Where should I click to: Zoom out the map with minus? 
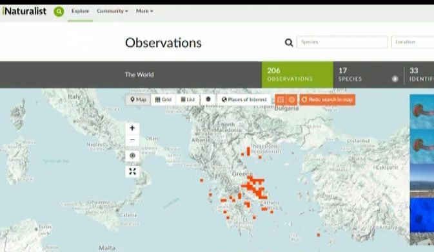click(x=132, y=140)
